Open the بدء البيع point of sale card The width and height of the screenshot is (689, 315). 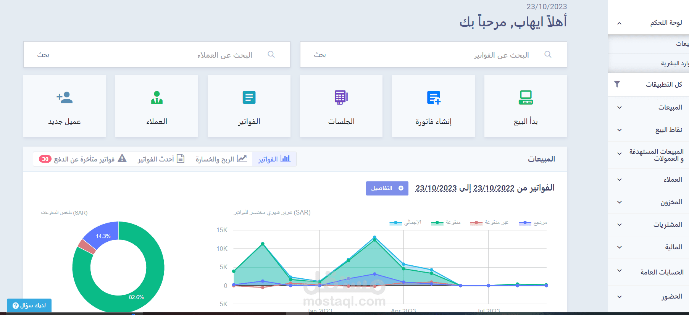[526, 106]
